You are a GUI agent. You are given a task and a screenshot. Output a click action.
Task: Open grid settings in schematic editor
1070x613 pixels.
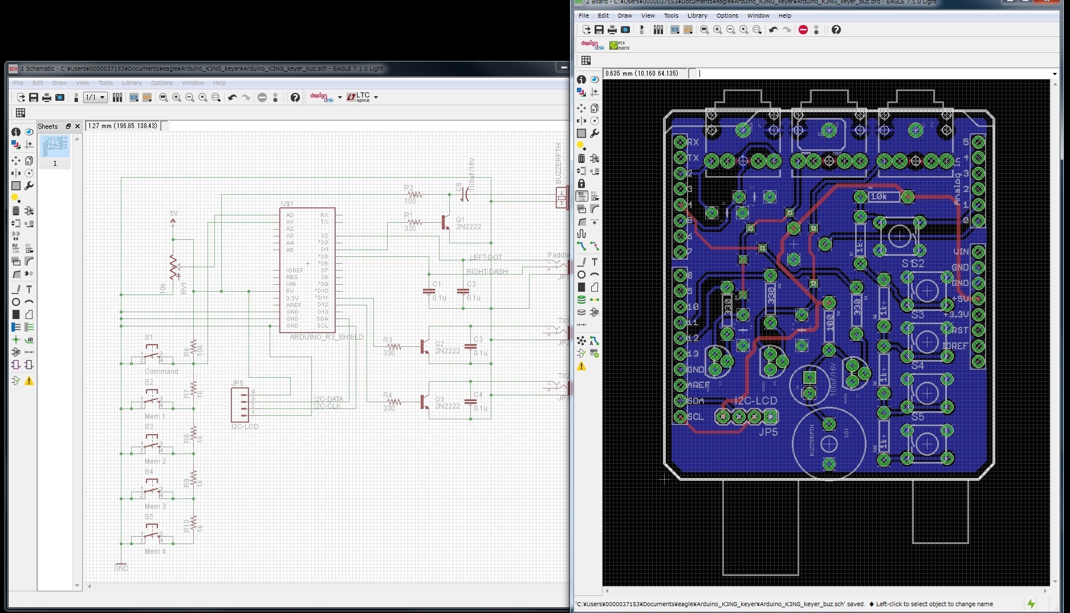[21, 113]
